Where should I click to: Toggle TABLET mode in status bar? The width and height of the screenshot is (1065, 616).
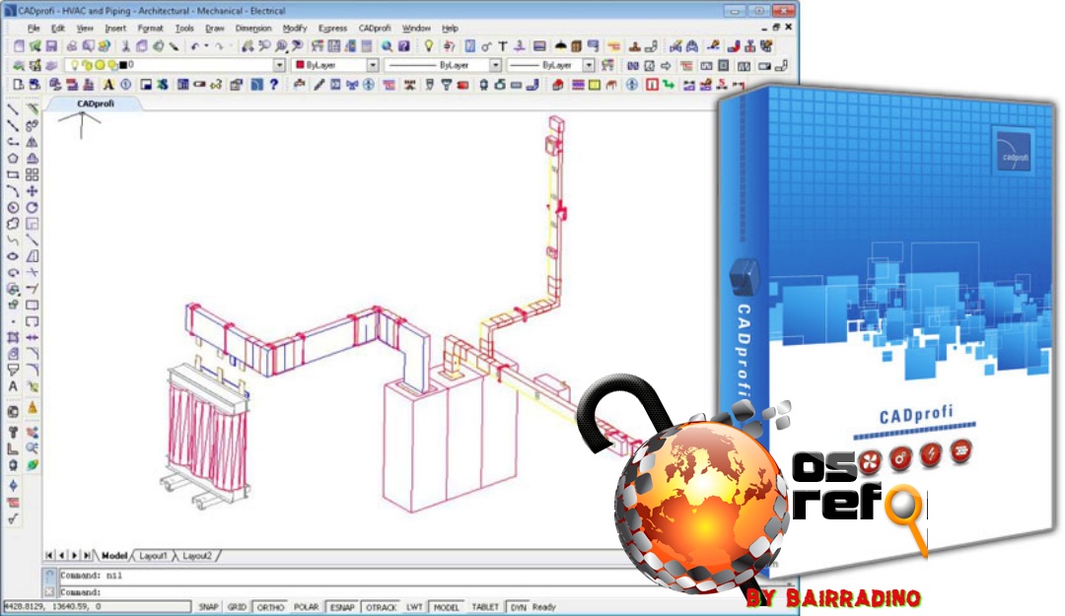tap(485, 607)
